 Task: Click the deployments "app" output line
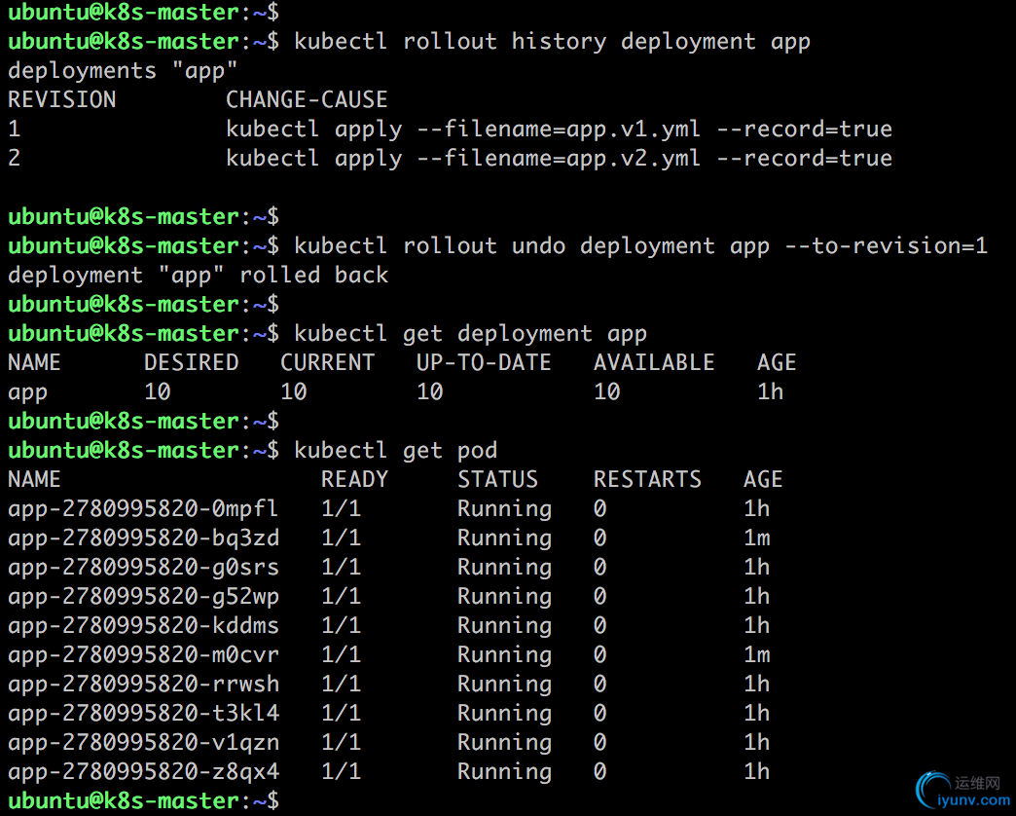tap(123, 71)
